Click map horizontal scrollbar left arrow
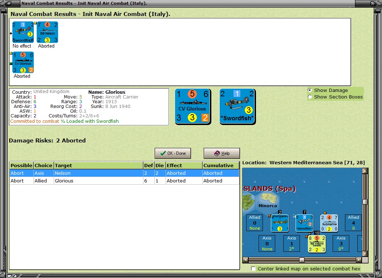 point(245,260)
